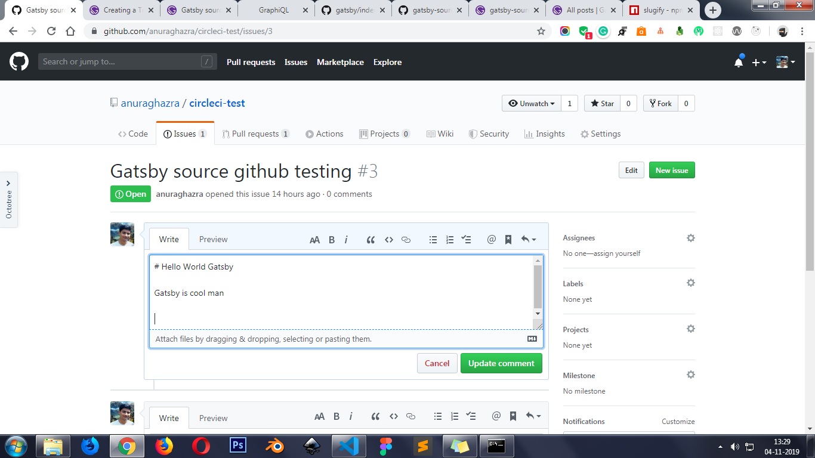The height and width of the screenshot is (458, 815).
Task: Mention a user in second comment toolbar
Action: coord(496,417)
